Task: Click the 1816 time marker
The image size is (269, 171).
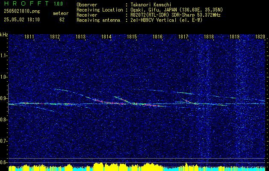Action: (157, 37)
